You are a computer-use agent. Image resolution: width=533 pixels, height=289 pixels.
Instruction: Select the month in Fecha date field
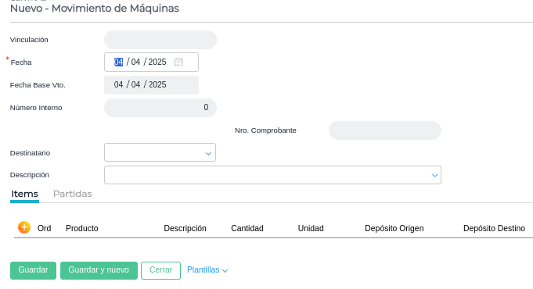coord(135,62)
